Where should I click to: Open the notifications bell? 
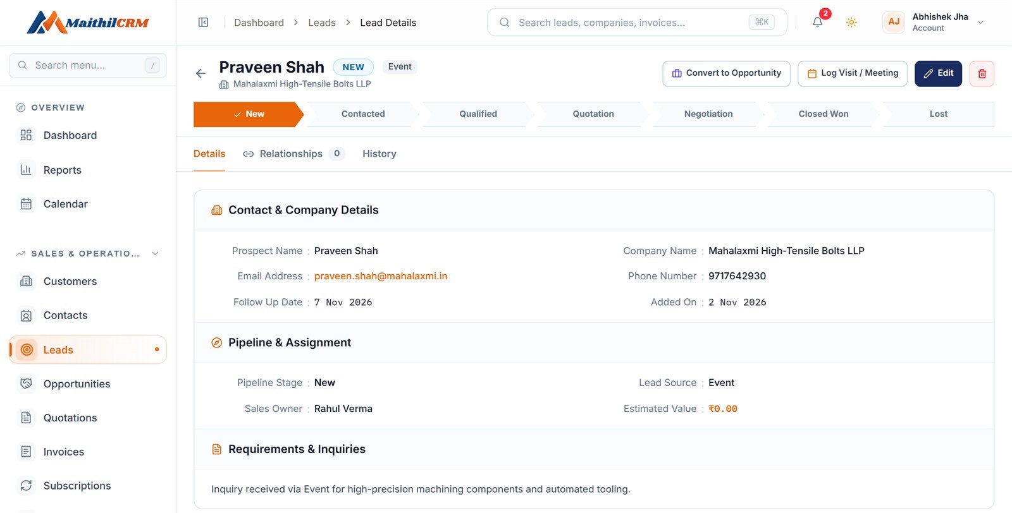818,23
